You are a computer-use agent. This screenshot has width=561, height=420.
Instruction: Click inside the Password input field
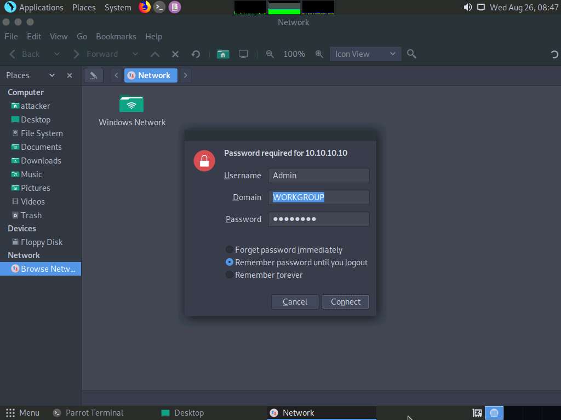318,219
